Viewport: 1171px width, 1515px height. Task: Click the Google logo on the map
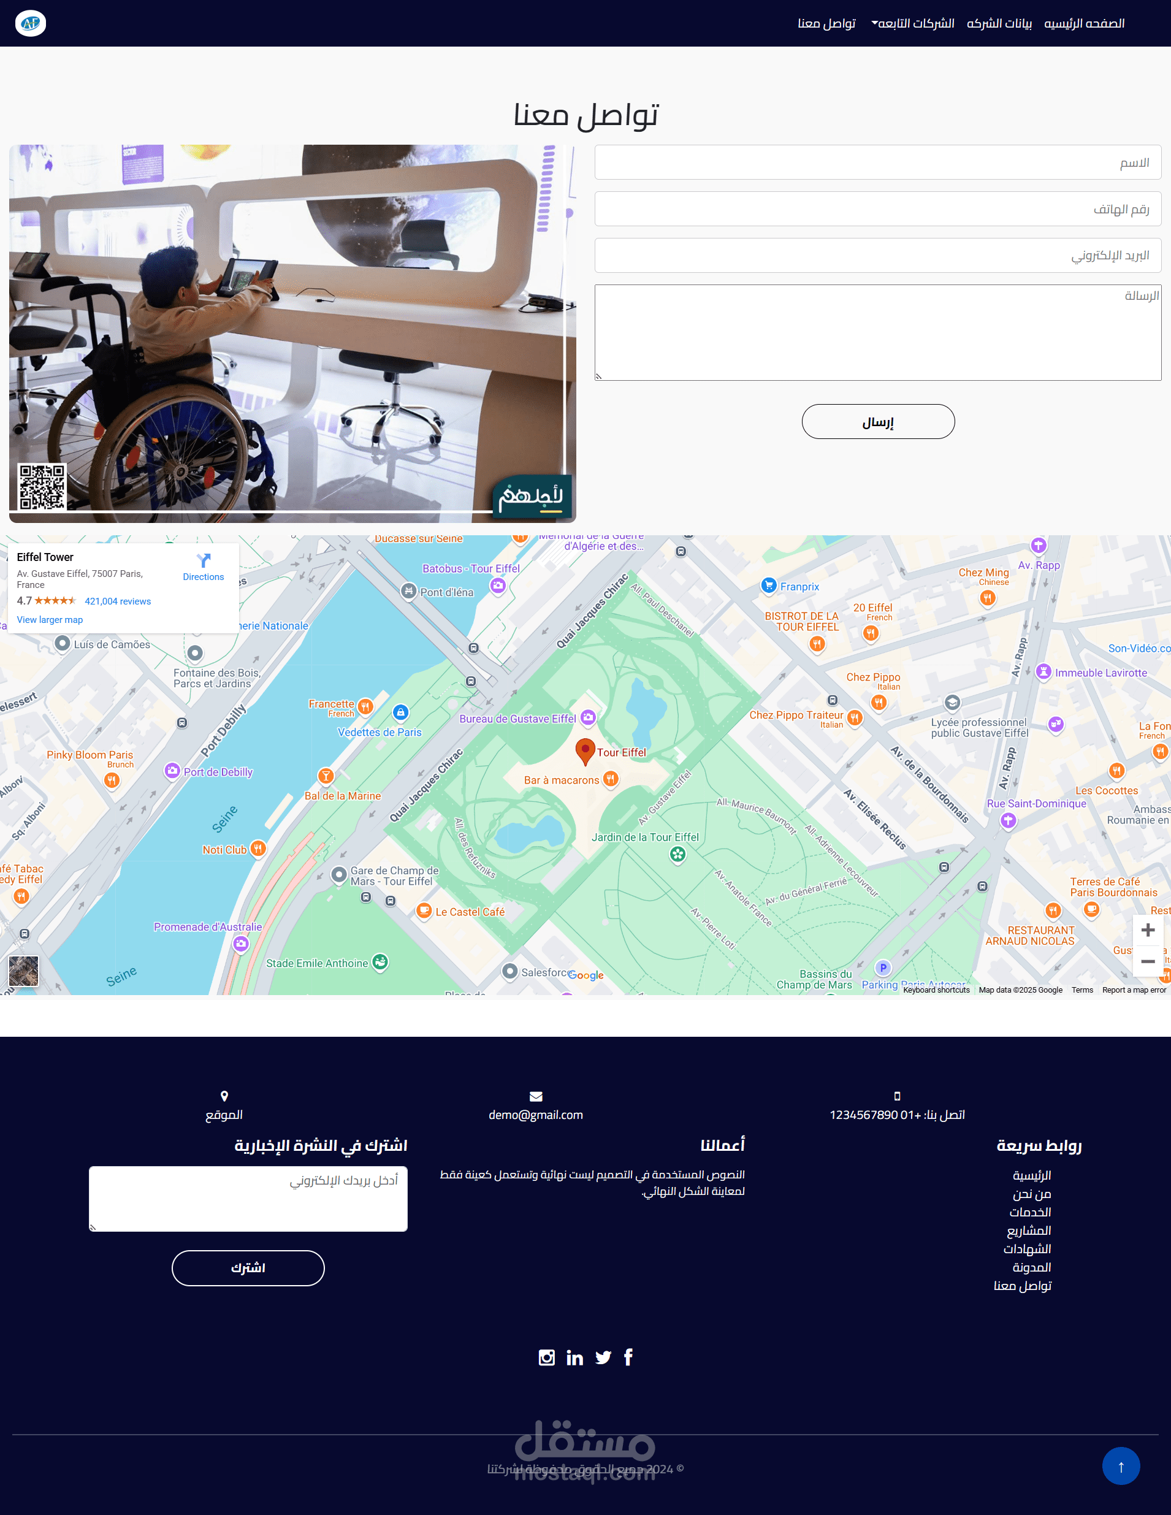click(586, 975)
